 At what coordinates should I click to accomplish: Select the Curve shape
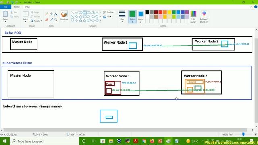[x=77, y=12]
